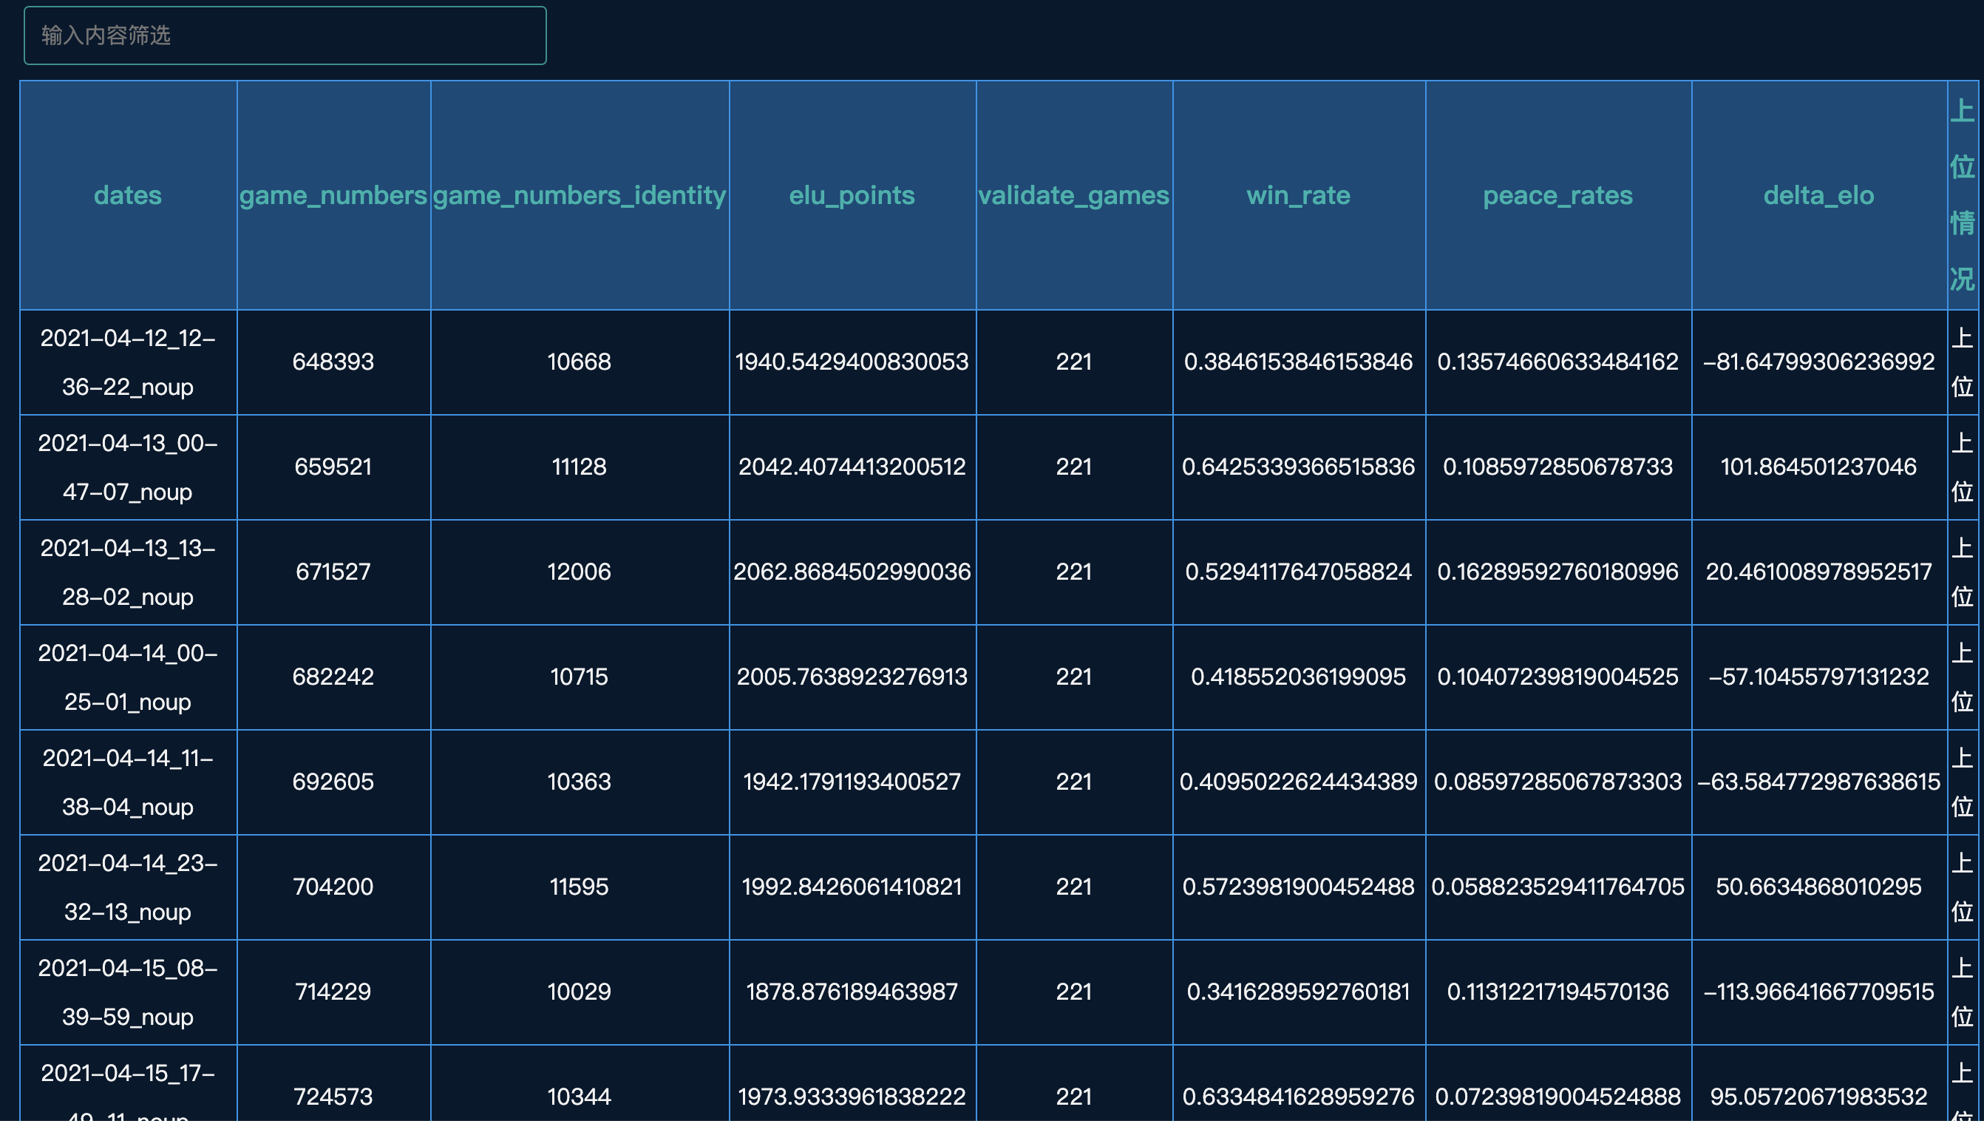Screen dimensions: 1984x1121
Task: Click the delta_elo column header
Action: point(1818,196)
